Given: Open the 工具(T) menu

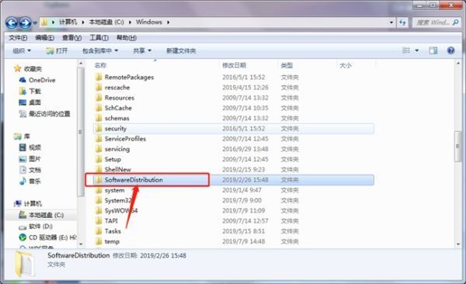Looking at the screenshot, I should 99,38.
